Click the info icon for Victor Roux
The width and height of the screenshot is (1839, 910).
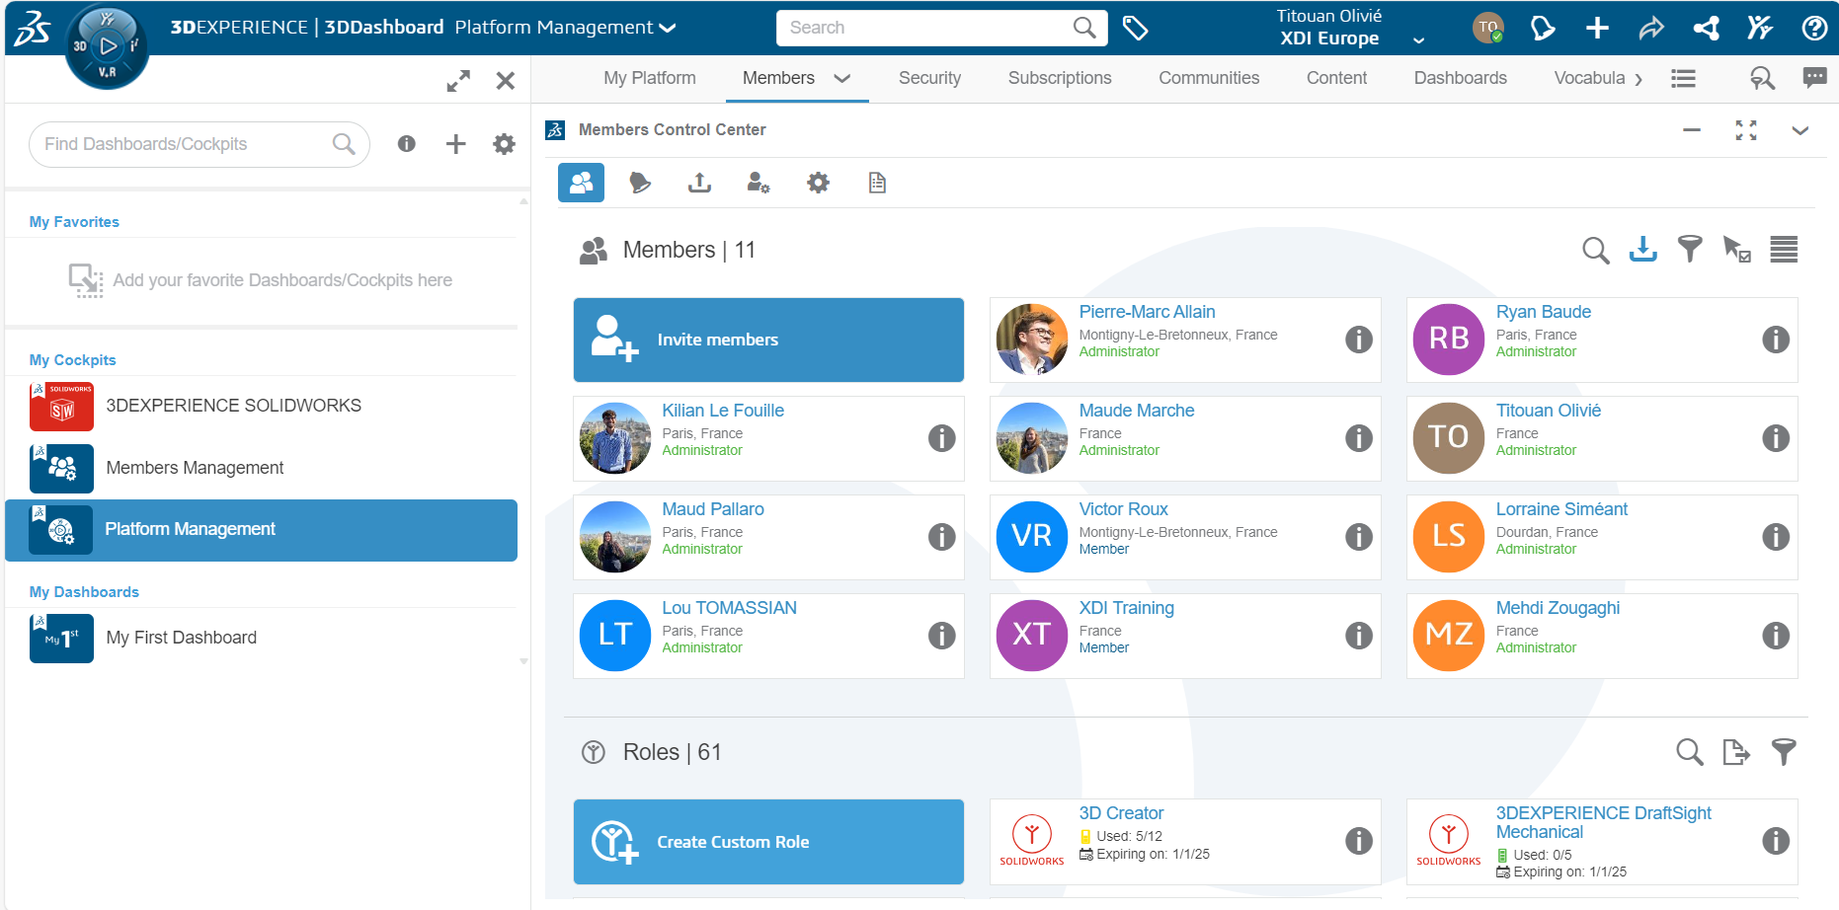coord(1358,537)
